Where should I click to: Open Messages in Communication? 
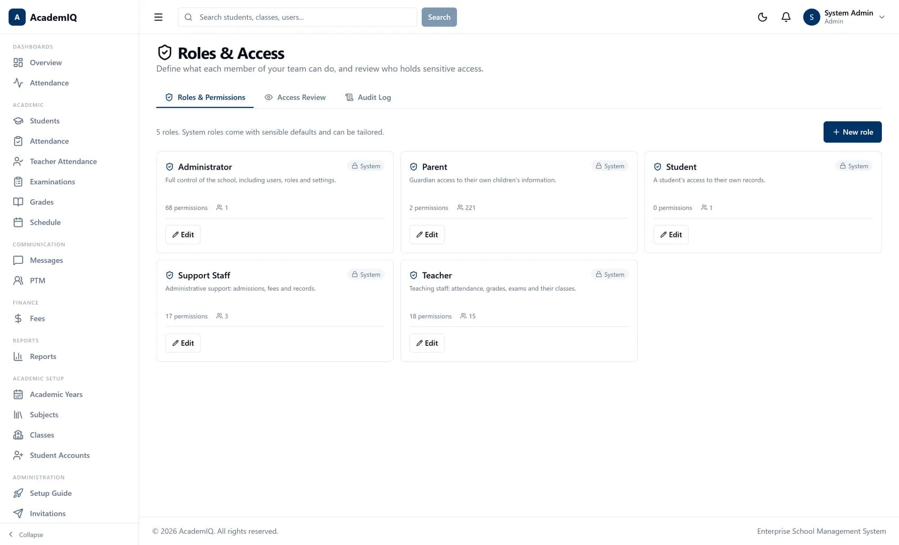point(70,260)
